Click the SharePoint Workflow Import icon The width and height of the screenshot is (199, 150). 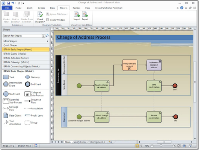click(77, 14)
